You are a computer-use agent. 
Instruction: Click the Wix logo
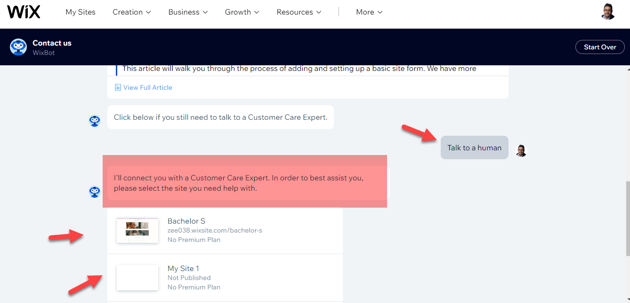(x=24, y=11)
